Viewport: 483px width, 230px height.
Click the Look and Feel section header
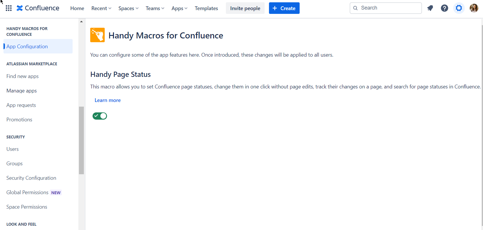(x=21, y=224)
